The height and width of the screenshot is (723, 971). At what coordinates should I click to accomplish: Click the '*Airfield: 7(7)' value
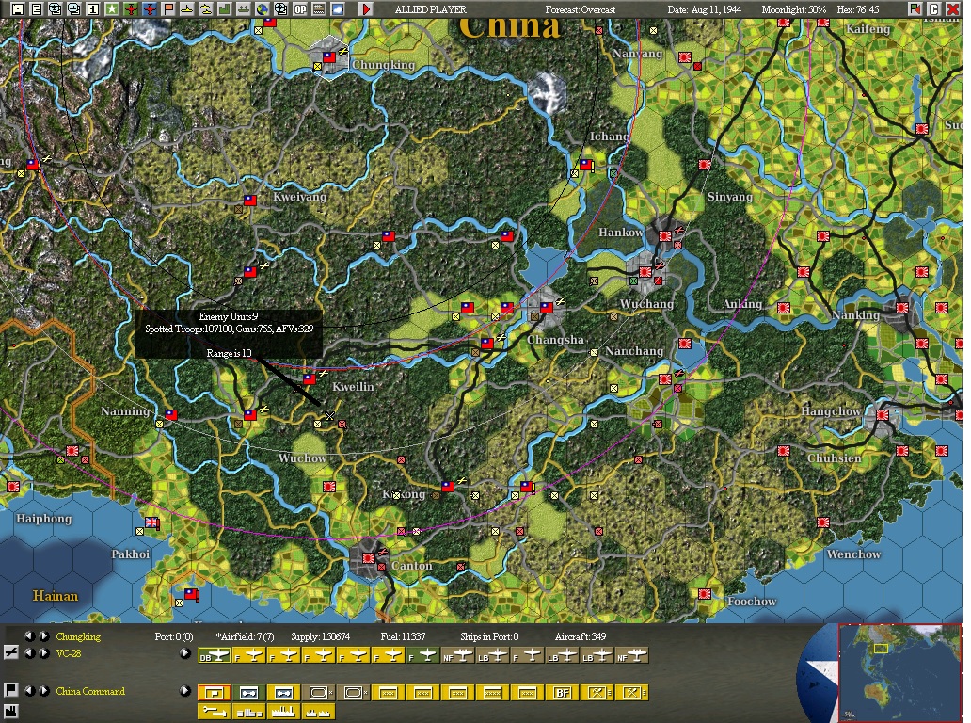pyautogui.click(x=245, y=636)
